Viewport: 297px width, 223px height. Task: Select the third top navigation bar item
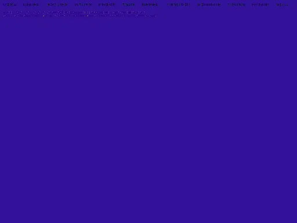point(57,5)
